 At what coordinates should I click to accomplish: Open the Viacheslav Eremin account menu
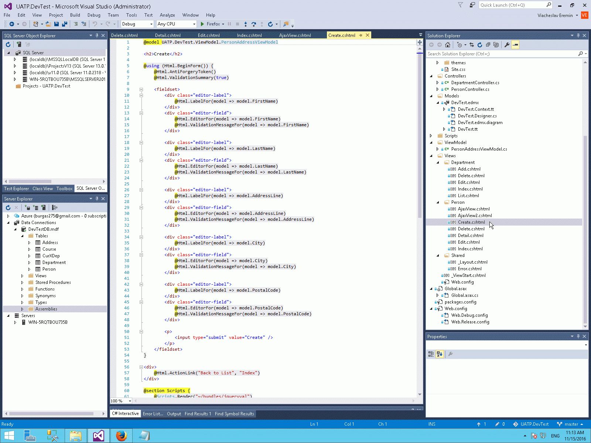[x=558, y=16]
